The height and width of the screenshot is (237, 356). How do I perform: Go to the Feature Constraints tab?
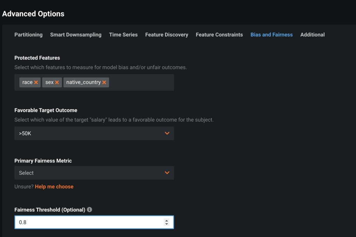[219, 35]
